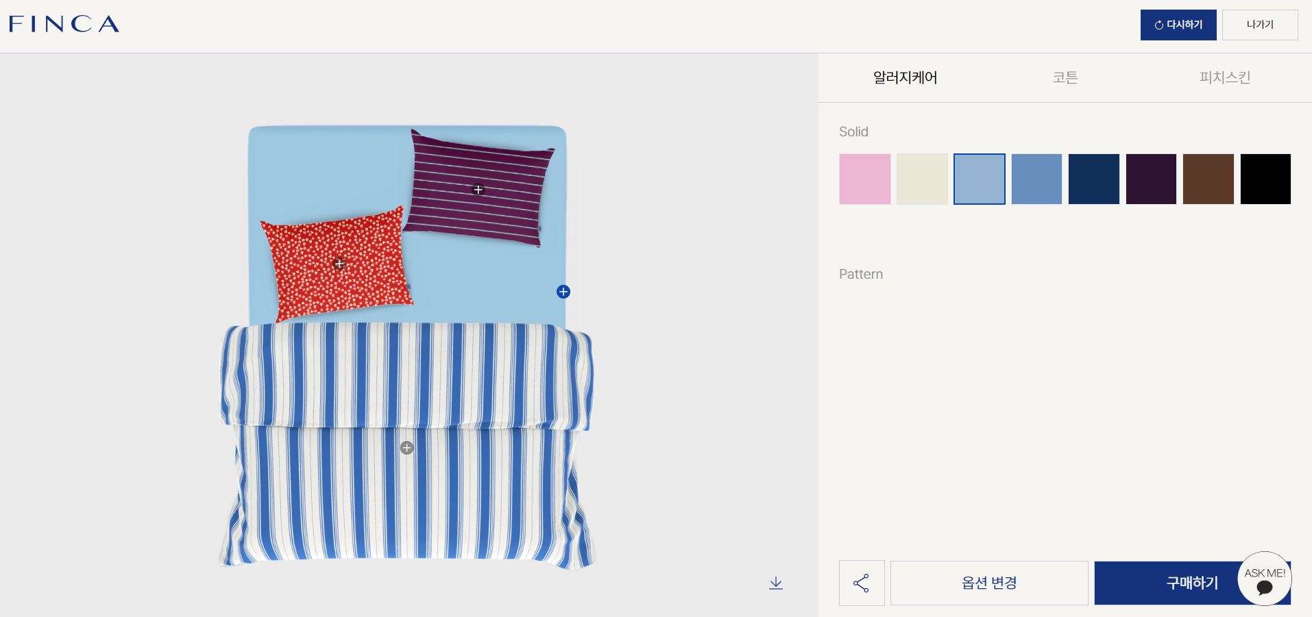1312x617 pixels.
Task: Choose the brown solid color swatch
Action: click(x=1208, y=179)
